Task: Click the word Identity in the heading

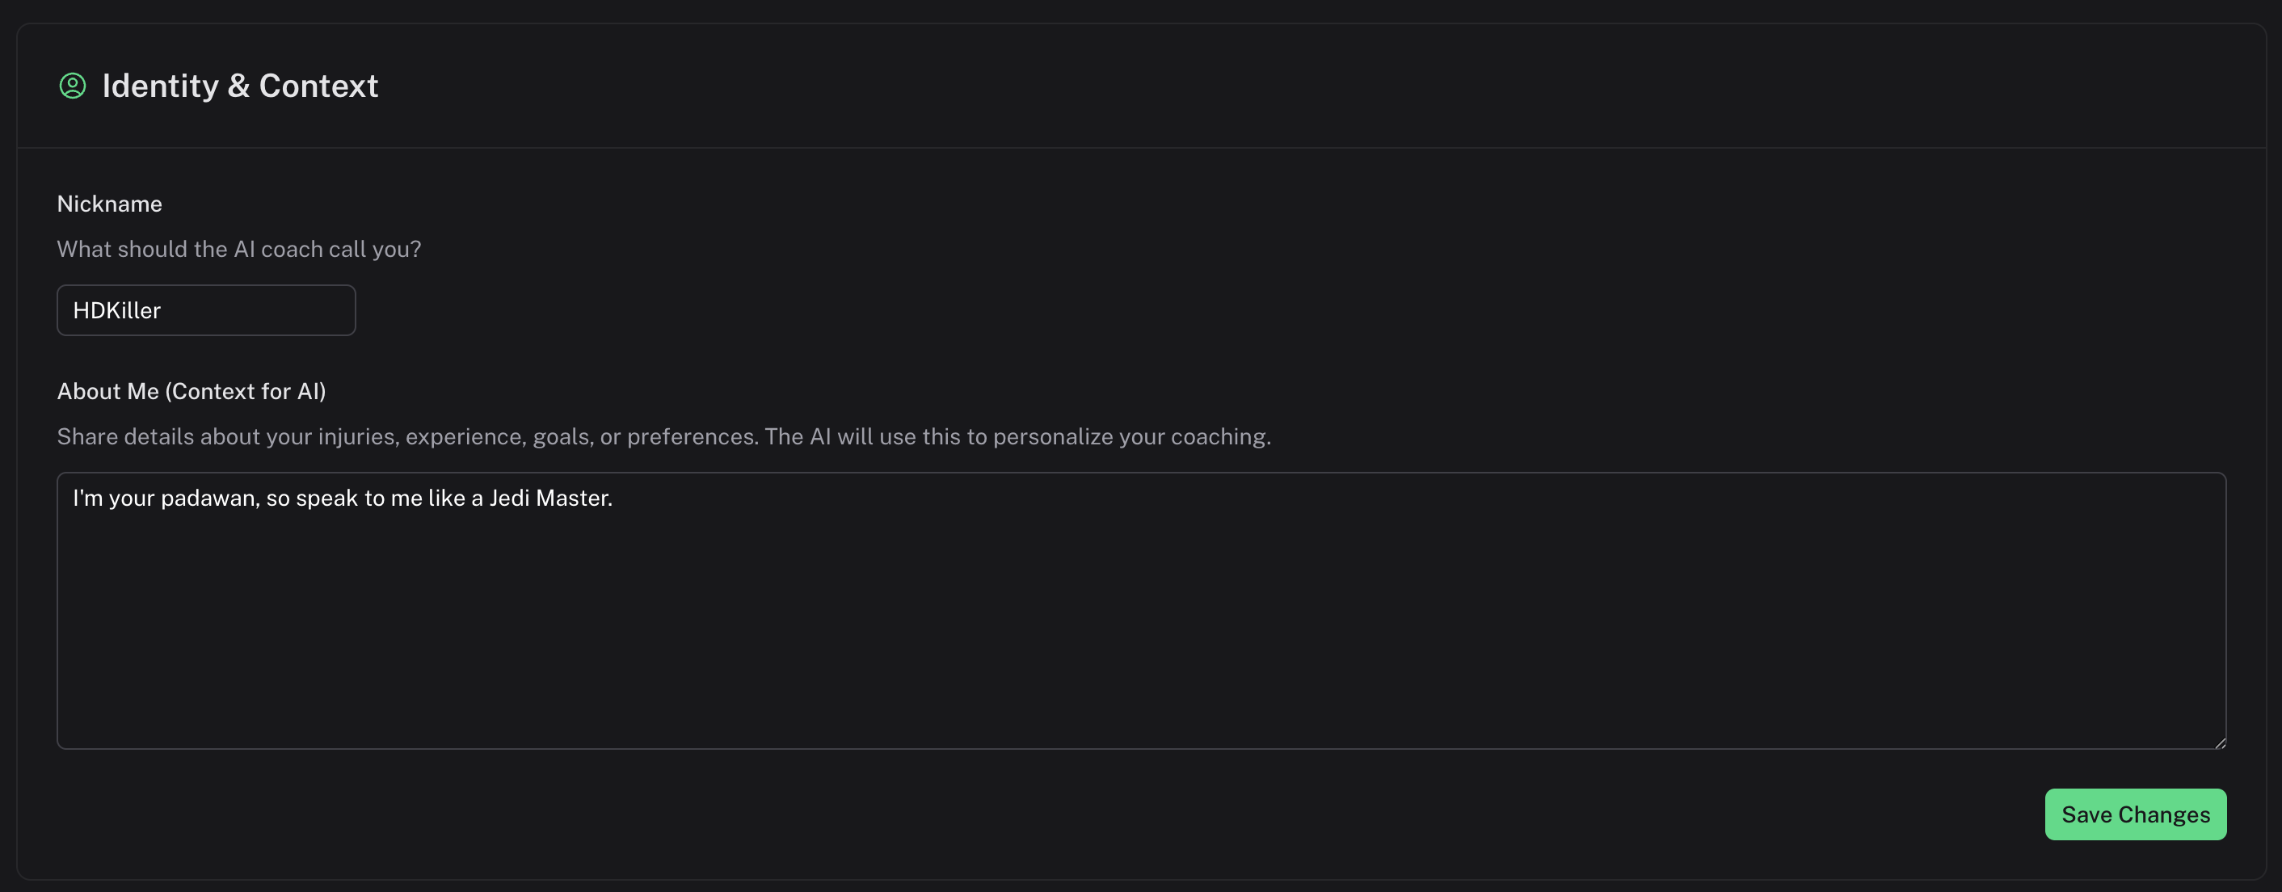Action: pyautogui.click(x=160, y=86)
